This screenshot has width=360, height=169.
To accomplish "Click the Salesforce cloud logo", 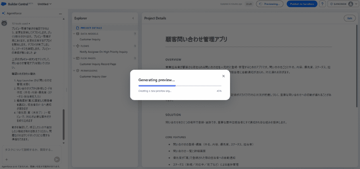I will pyautogui.click(x=4, y=4).
